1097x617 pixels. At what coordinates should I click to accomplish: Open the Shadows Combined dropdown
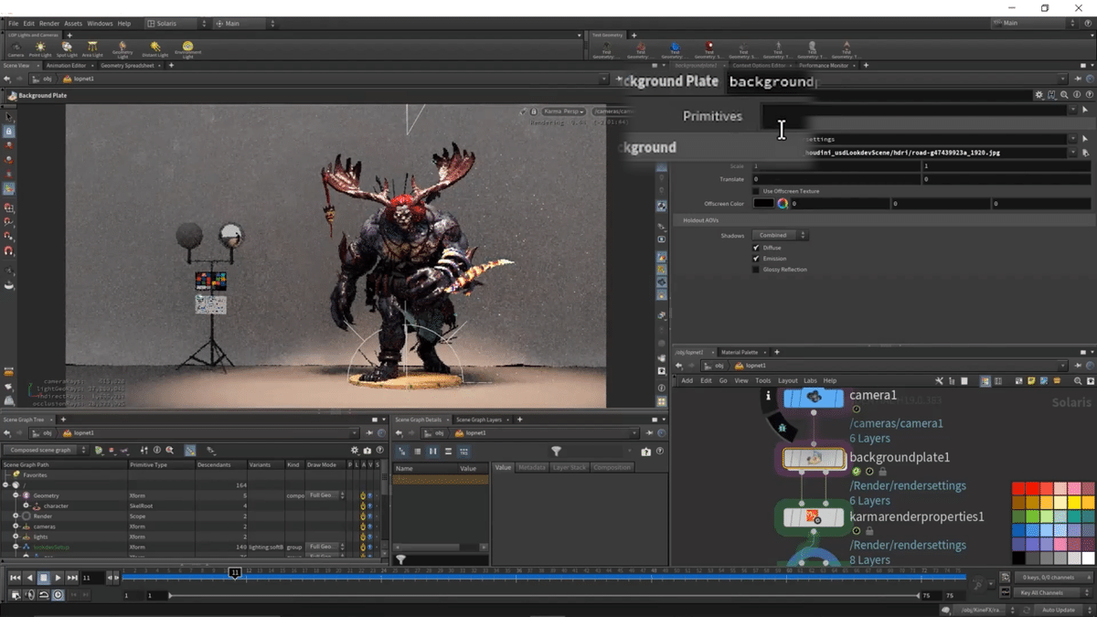[779, 236]
